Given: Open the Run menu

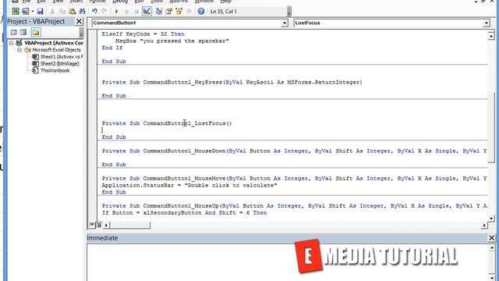Looking at the screenshot, I should coord(139,2).
